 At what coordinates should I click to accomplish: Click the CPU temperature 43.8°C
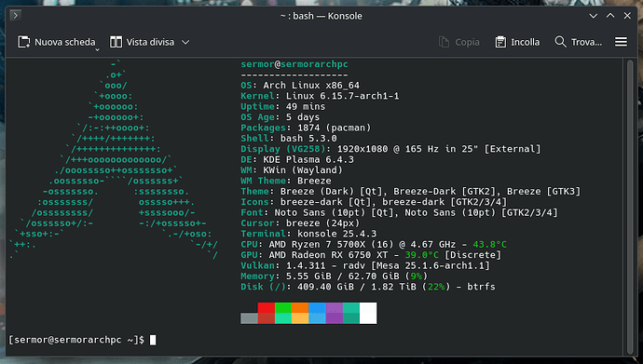click(x=489, y=245)
